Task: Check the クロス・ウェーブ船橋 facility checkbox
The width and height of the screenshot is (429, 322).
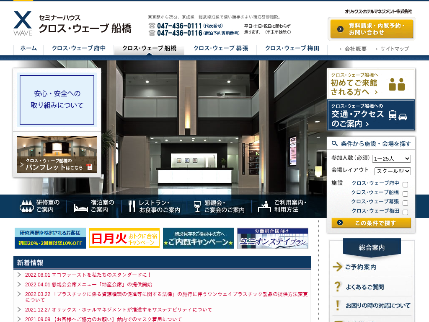Action: (406, 194)
